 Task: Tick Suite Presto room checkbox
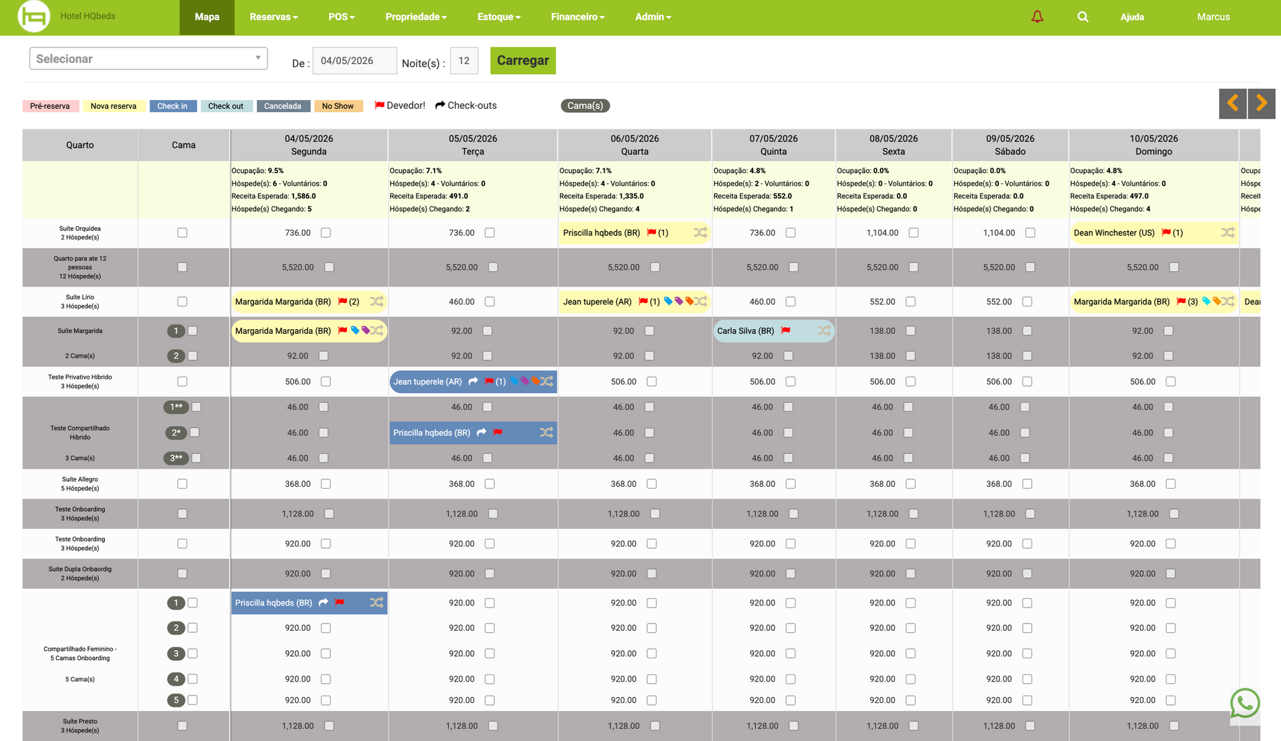click(182, 726)
